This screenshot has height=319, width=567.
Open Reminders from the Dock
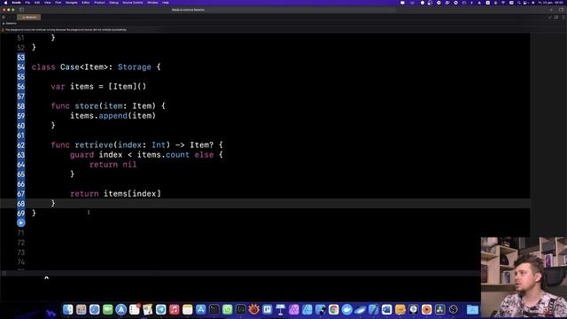(x=134, y=309)
